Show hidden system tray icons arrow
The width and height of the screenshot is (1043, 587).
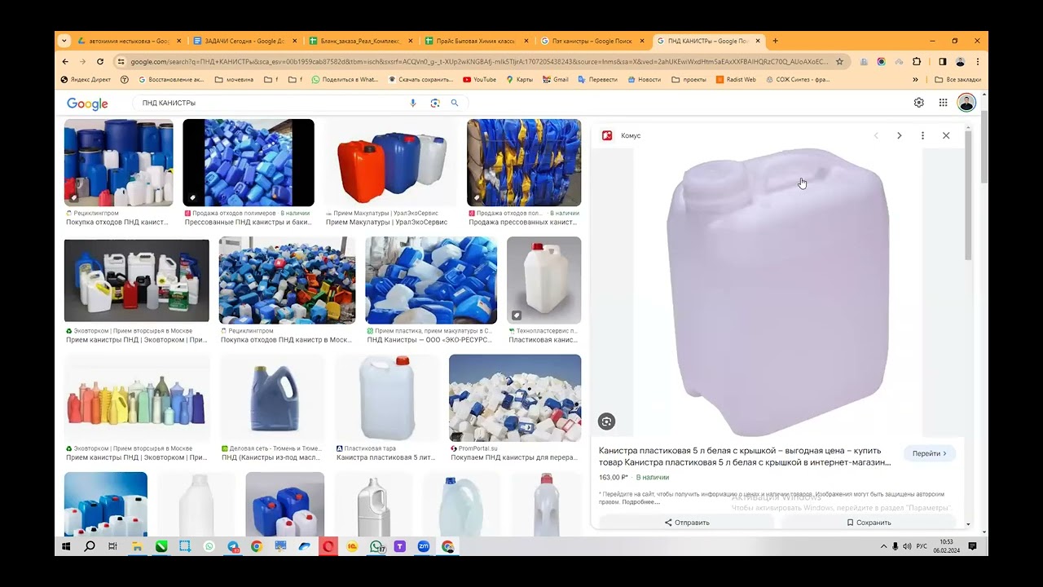883,546
